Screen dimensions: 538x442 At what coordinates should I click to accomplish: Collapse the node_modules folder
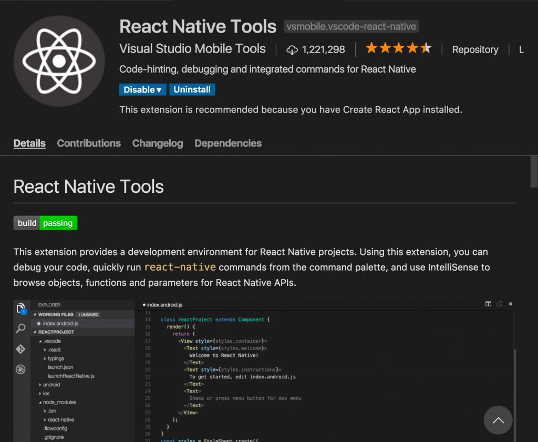click(x=40, y=402)
